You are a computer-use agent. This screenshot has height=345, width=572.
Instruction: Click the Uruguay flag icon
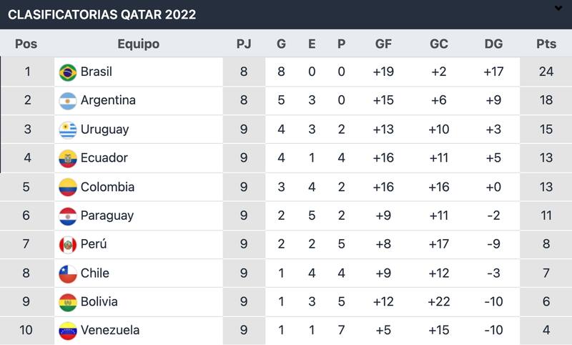tap(68, 130)
